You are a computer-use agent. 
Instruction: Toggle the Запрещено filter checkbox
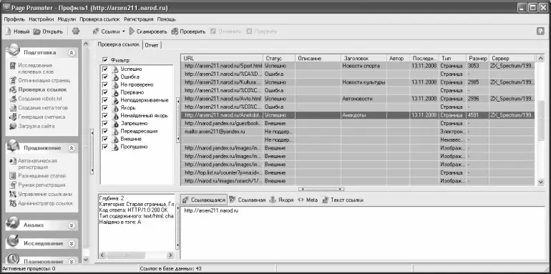(104, 123)
